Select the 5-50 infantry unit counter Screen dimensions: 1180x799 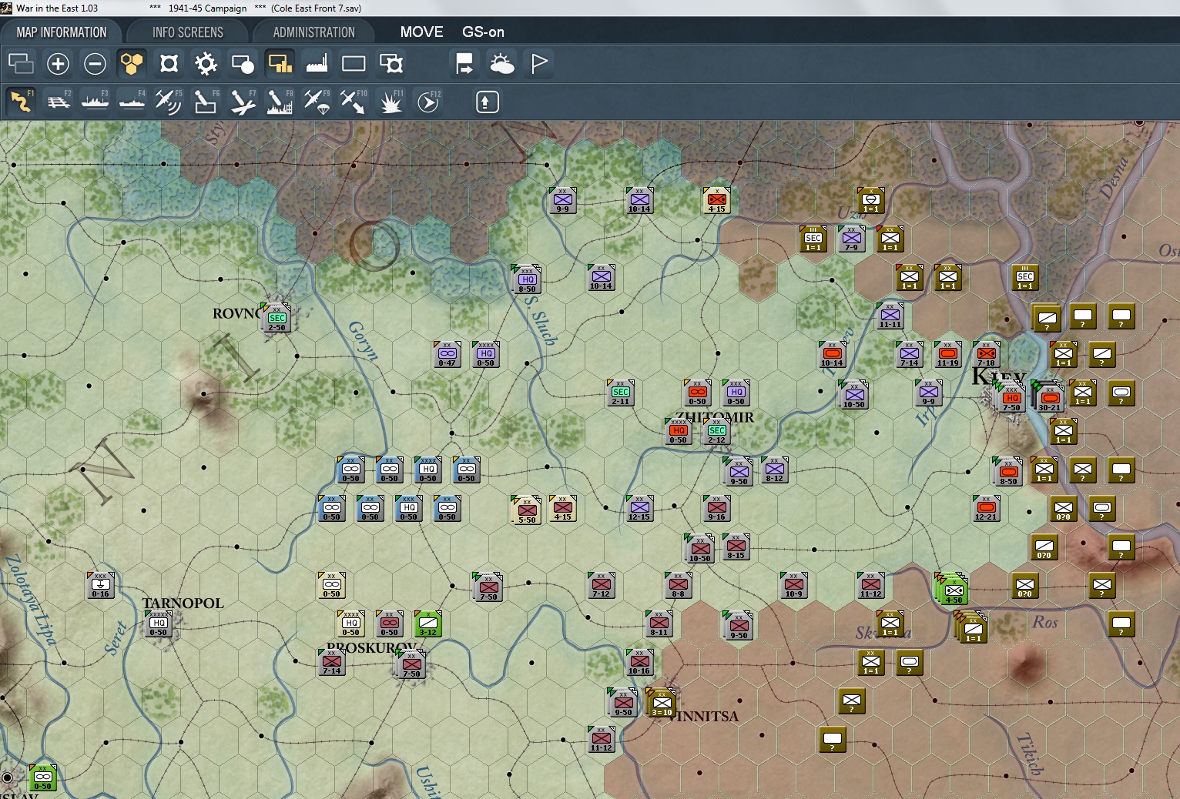(527, 510)
